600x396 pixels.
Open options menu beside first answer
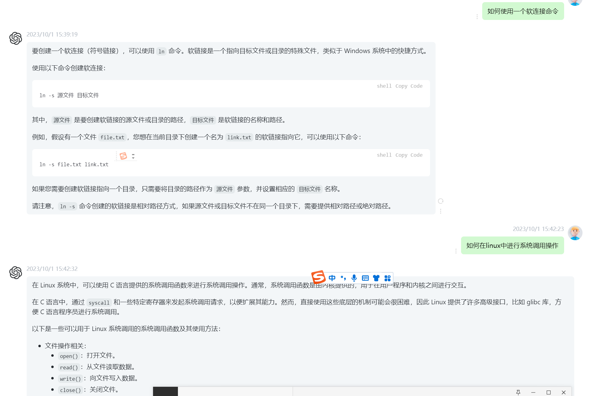point(441,211)
